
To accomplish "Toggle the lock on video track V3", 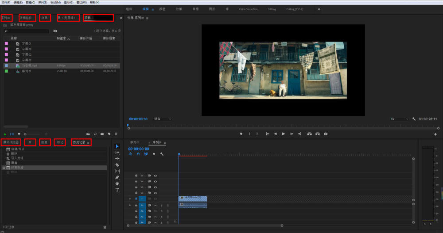I will coord(136,187).
